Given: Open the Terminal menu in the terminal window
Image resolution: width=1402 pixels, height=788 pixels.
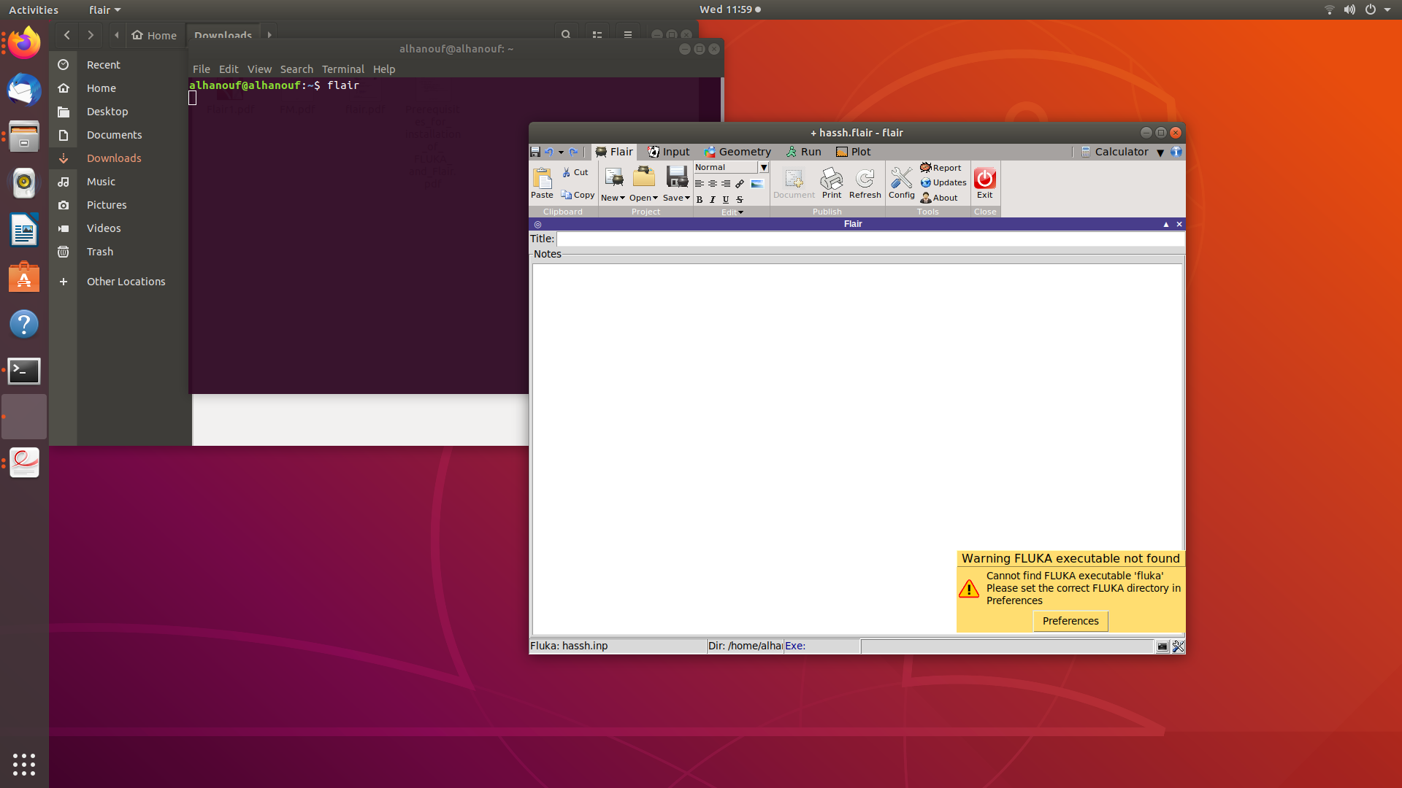Looking at the screenshot, I should (342, 69).
